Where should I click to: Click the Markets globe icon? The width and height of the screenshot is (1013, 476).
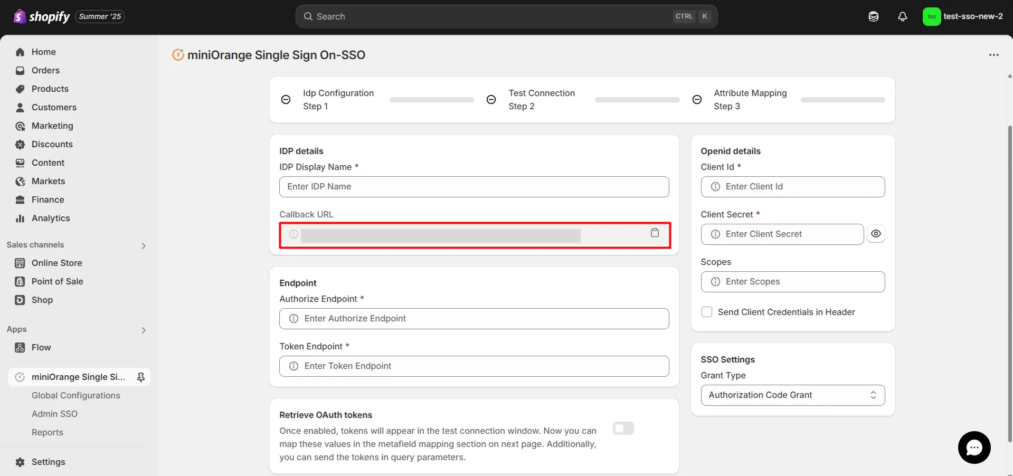[x=20, y=181]
